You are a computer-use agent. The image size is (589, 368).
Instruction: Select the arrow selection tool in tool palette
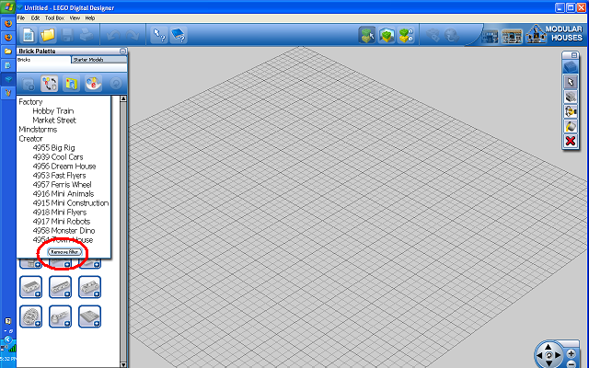571,82
